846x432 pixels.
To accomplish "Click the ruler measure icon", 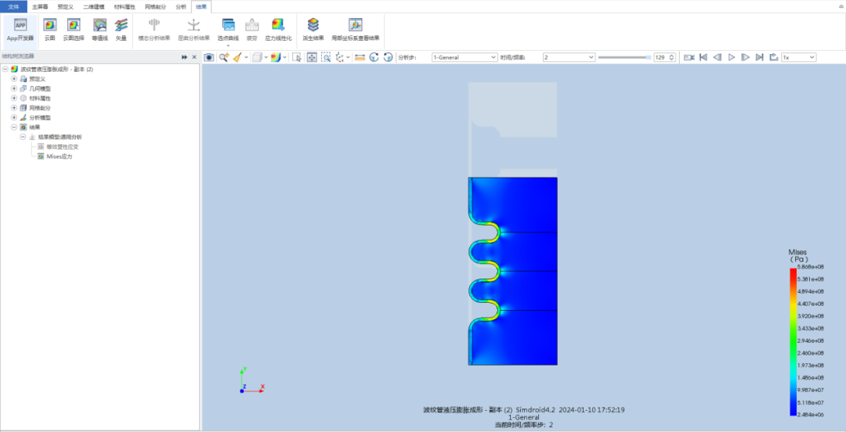I will tap(360, 57).
